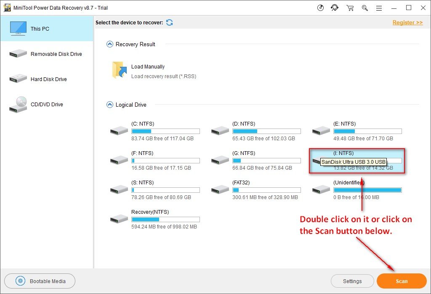Screen dimensions: 431x294
Task: Click the FAT32 partition usage bar
Action: (266, 190)
